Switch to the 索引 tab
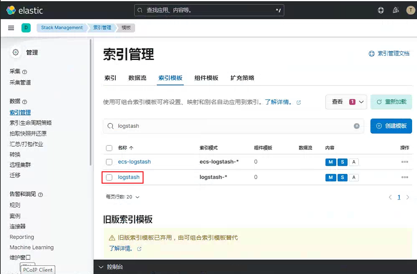417x274 pixels. pyautogui.click(x=110, y=78)
